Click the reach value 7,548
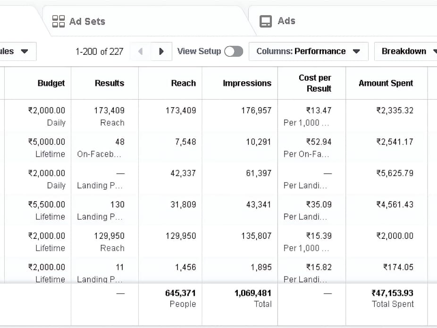The image size is (437, 328). [185, 142]
